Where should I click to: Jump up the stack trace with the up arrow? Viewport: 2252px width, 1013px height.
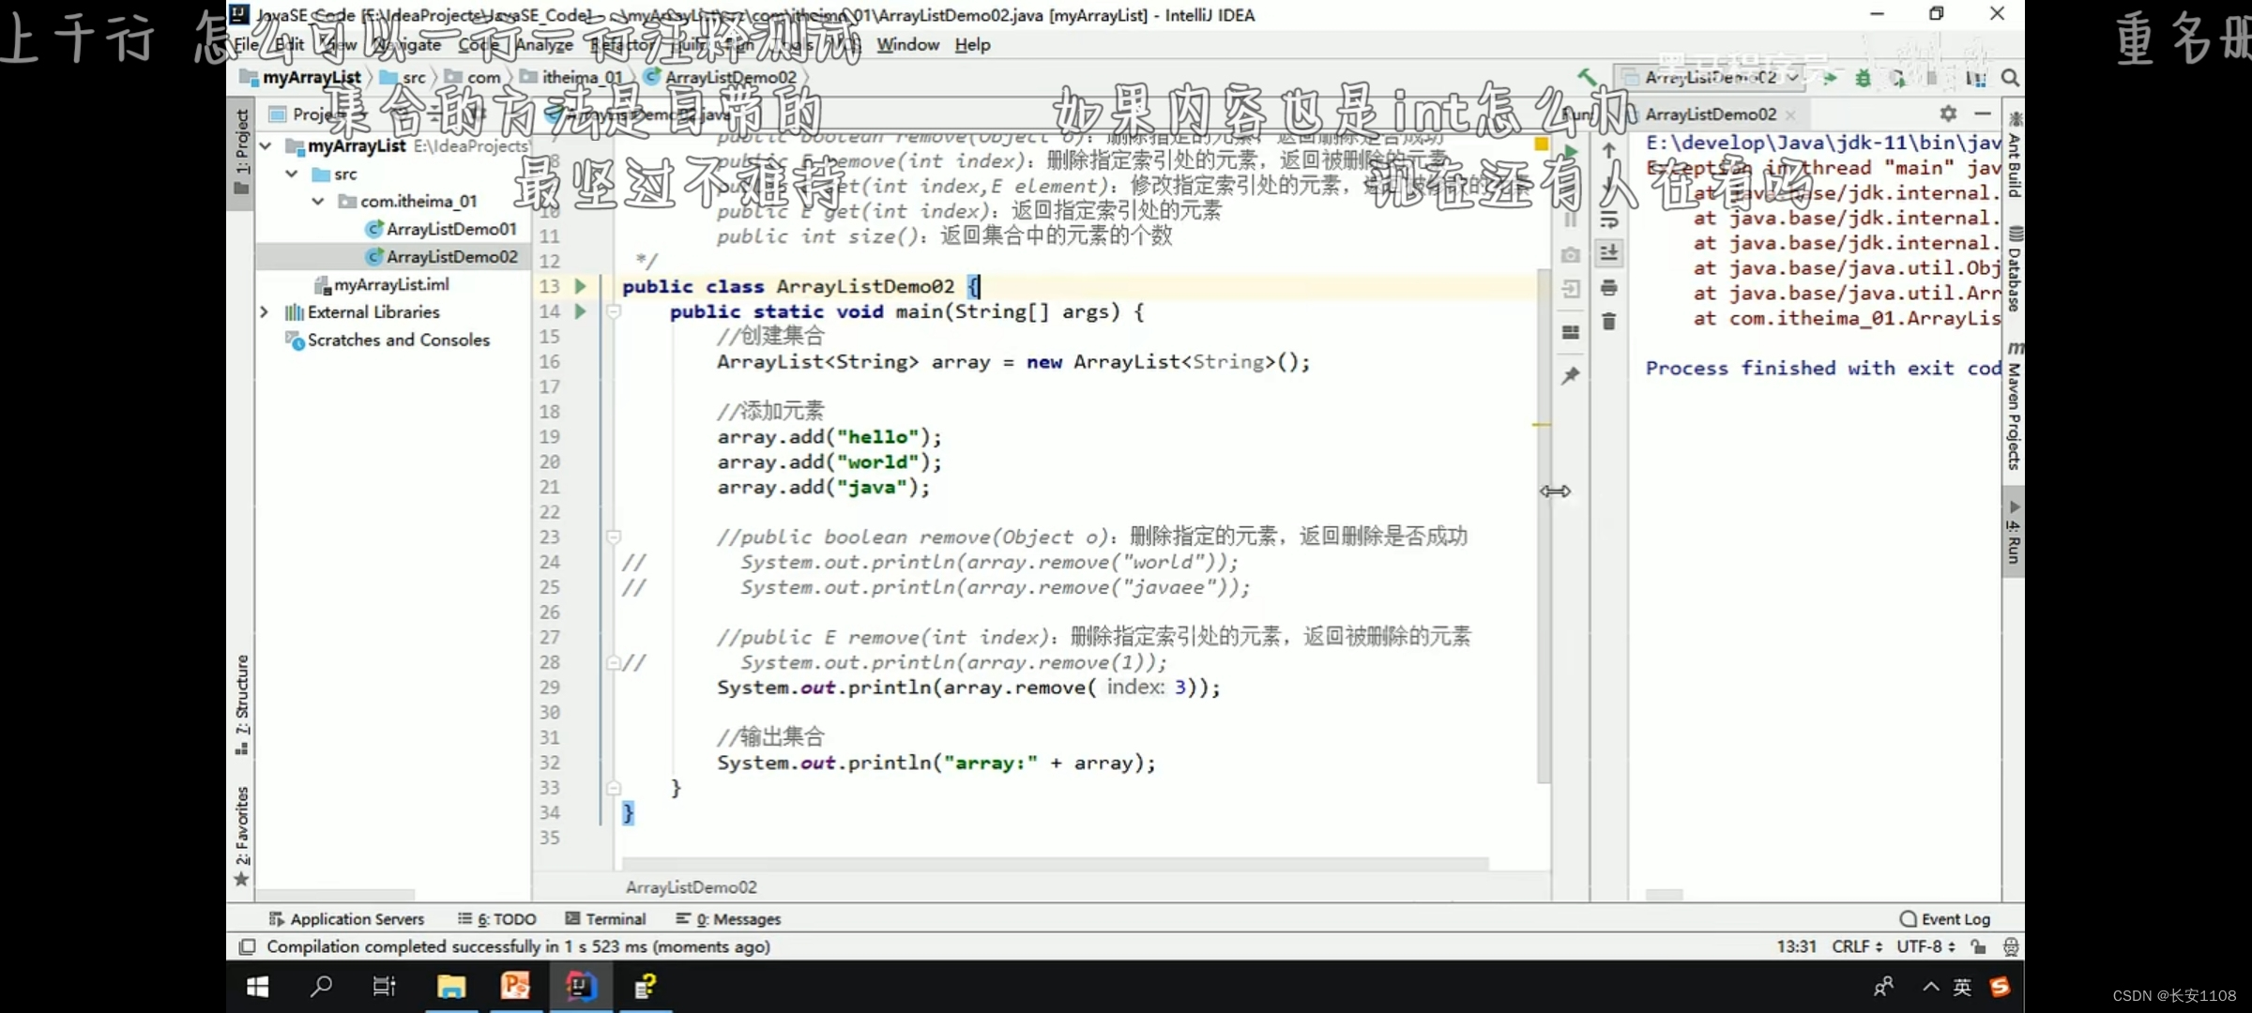click(x=1608, y=151)
